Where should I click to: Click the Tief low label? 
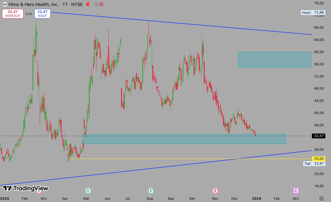(307, 164)
